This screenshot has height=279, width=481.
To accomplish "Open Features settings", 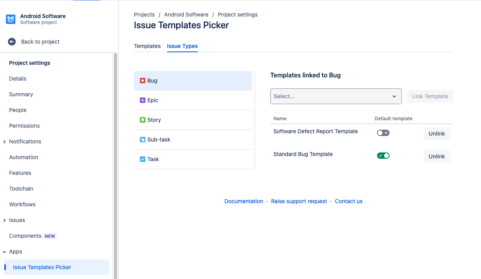I will [x=20, y=173].
